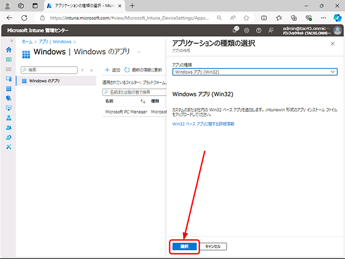The image size is (345, 259).
Task: Open Tenant administration icon in sidebar
Action: 9,137
